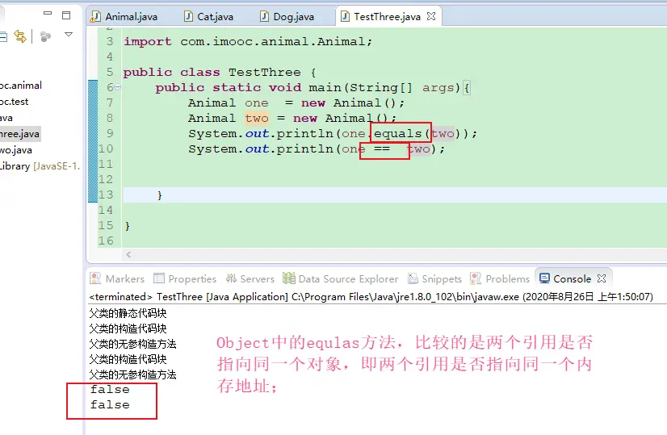
Task: Close the Console view tab
Action: pos(602,278)
